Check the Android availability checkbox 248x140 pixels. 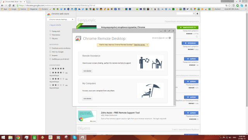coord(50,59)
